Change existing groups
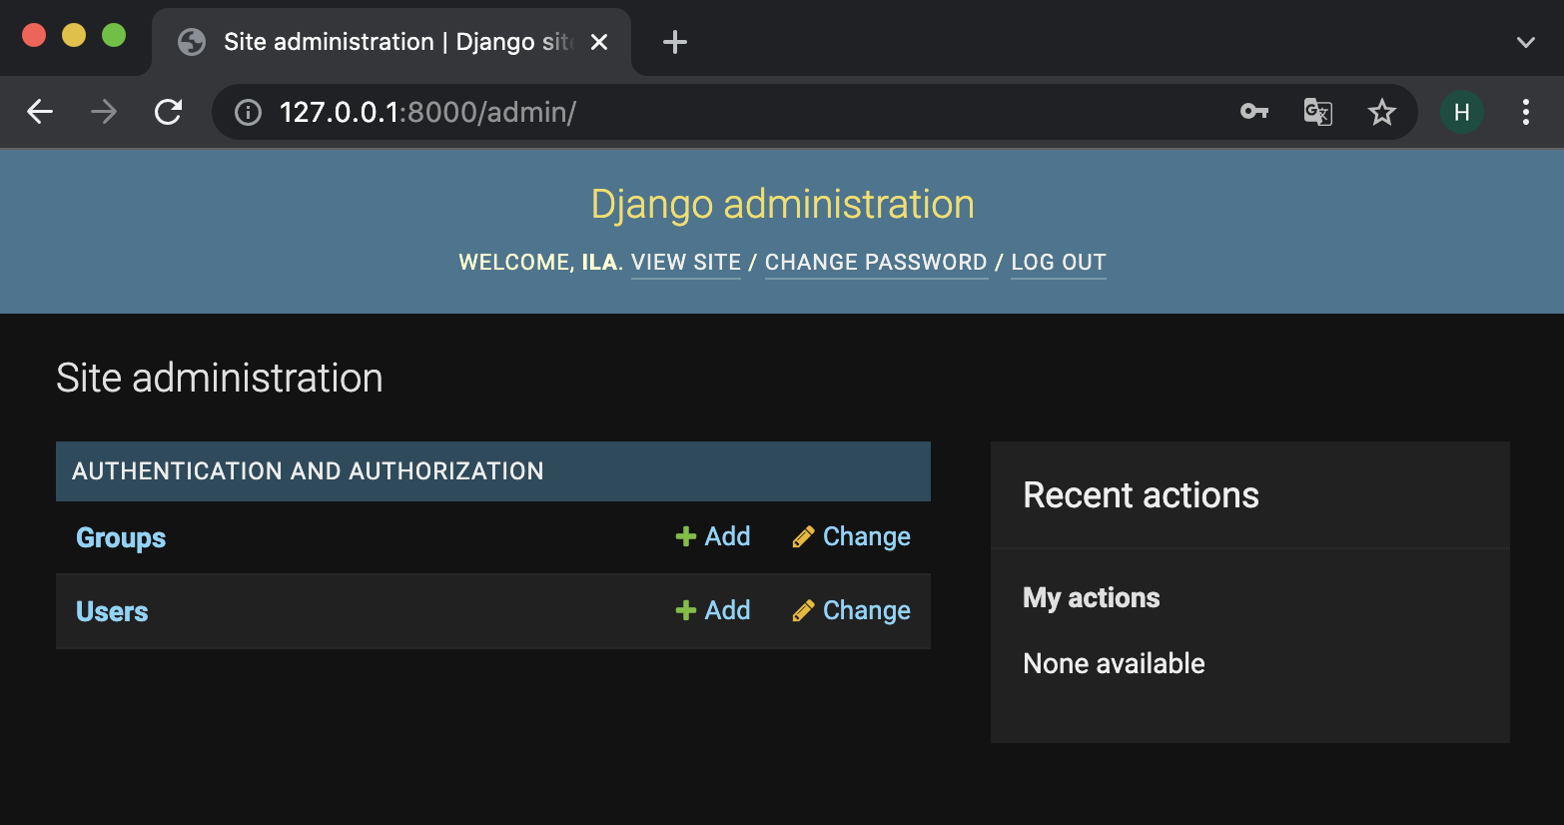 (x=851, y=536)
